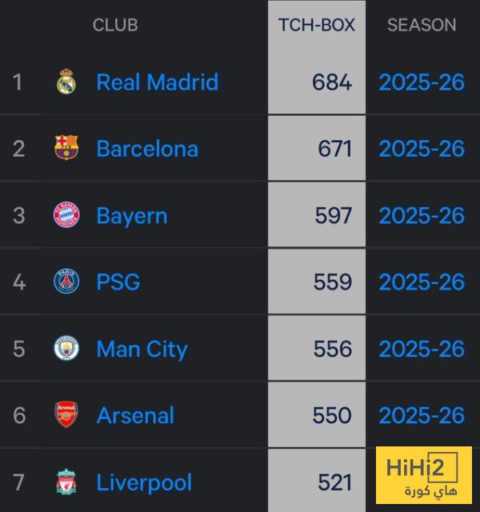Open the Barcelona team link
480x512 pixels.
coord(147,148)
